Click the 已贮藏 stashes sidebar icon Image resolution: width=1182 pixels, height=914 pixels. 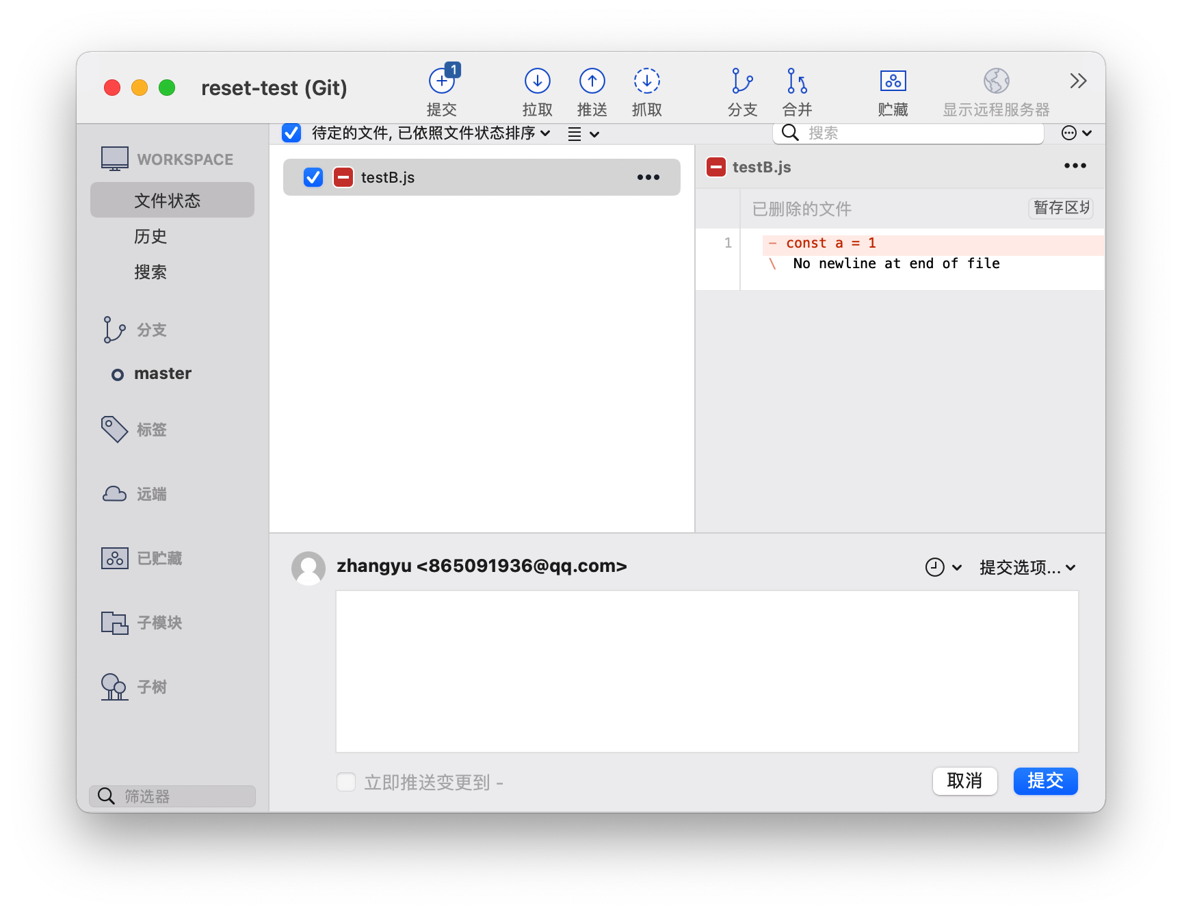(x=115, y=558)
